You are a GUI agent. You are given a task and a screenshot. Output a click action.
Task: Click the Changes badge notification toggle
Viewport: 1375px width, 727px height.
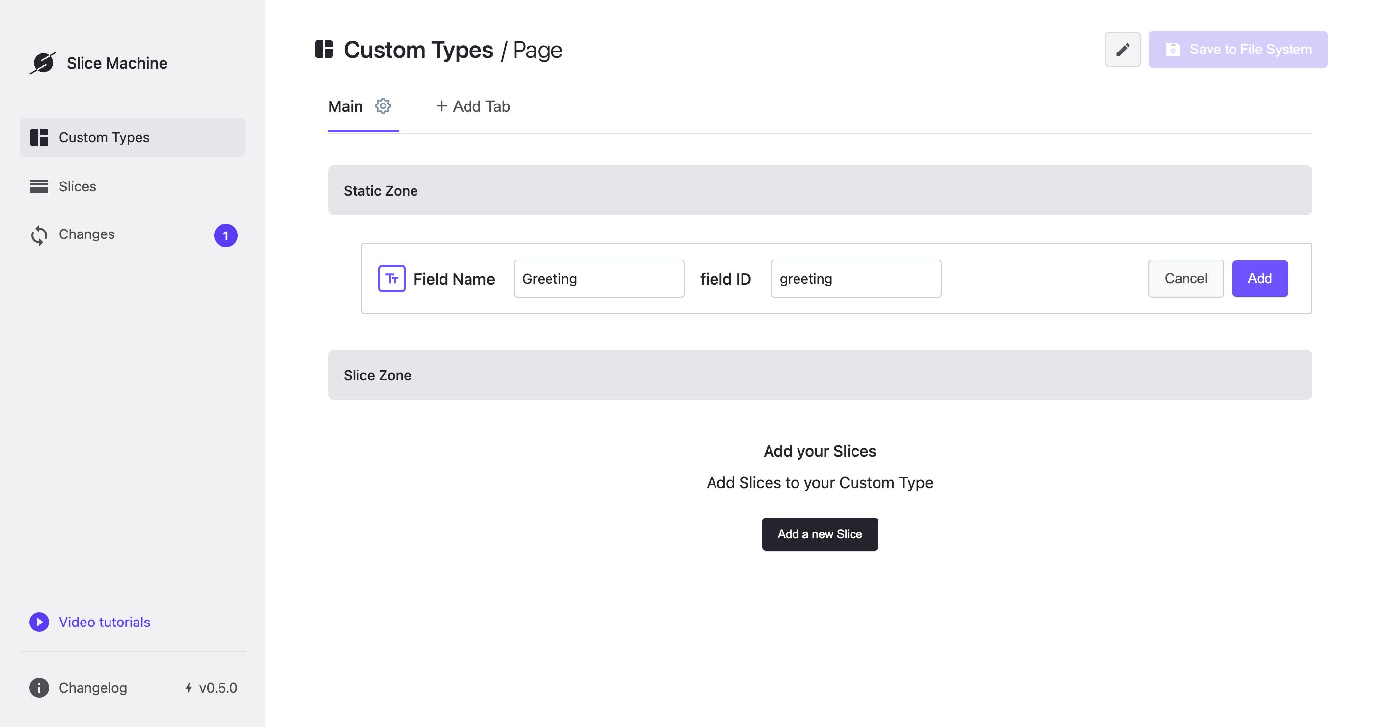coord(226,234)
